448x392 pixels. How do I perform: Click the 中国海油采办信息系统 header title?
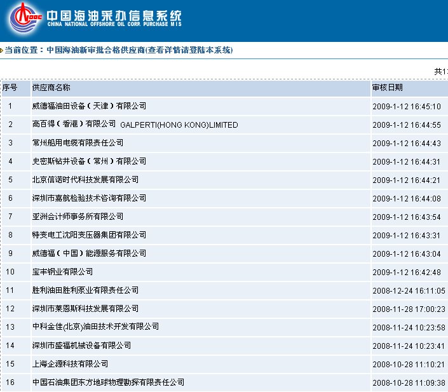114,15
